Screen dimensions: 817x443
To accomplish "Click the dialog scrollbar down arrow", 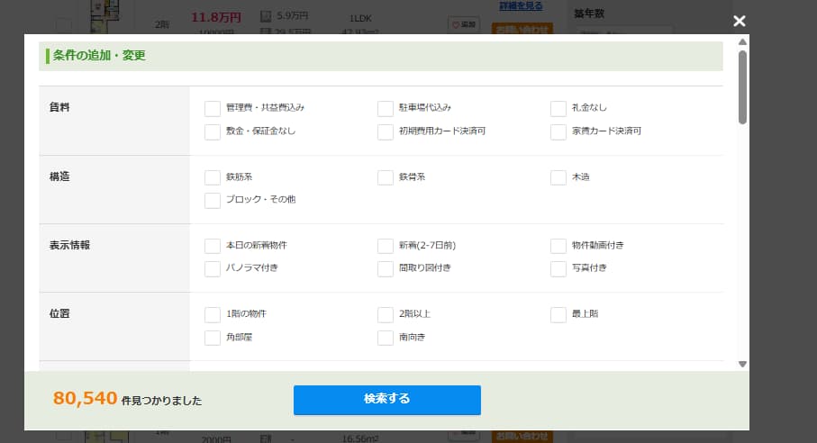I will (x=742, y=365).
